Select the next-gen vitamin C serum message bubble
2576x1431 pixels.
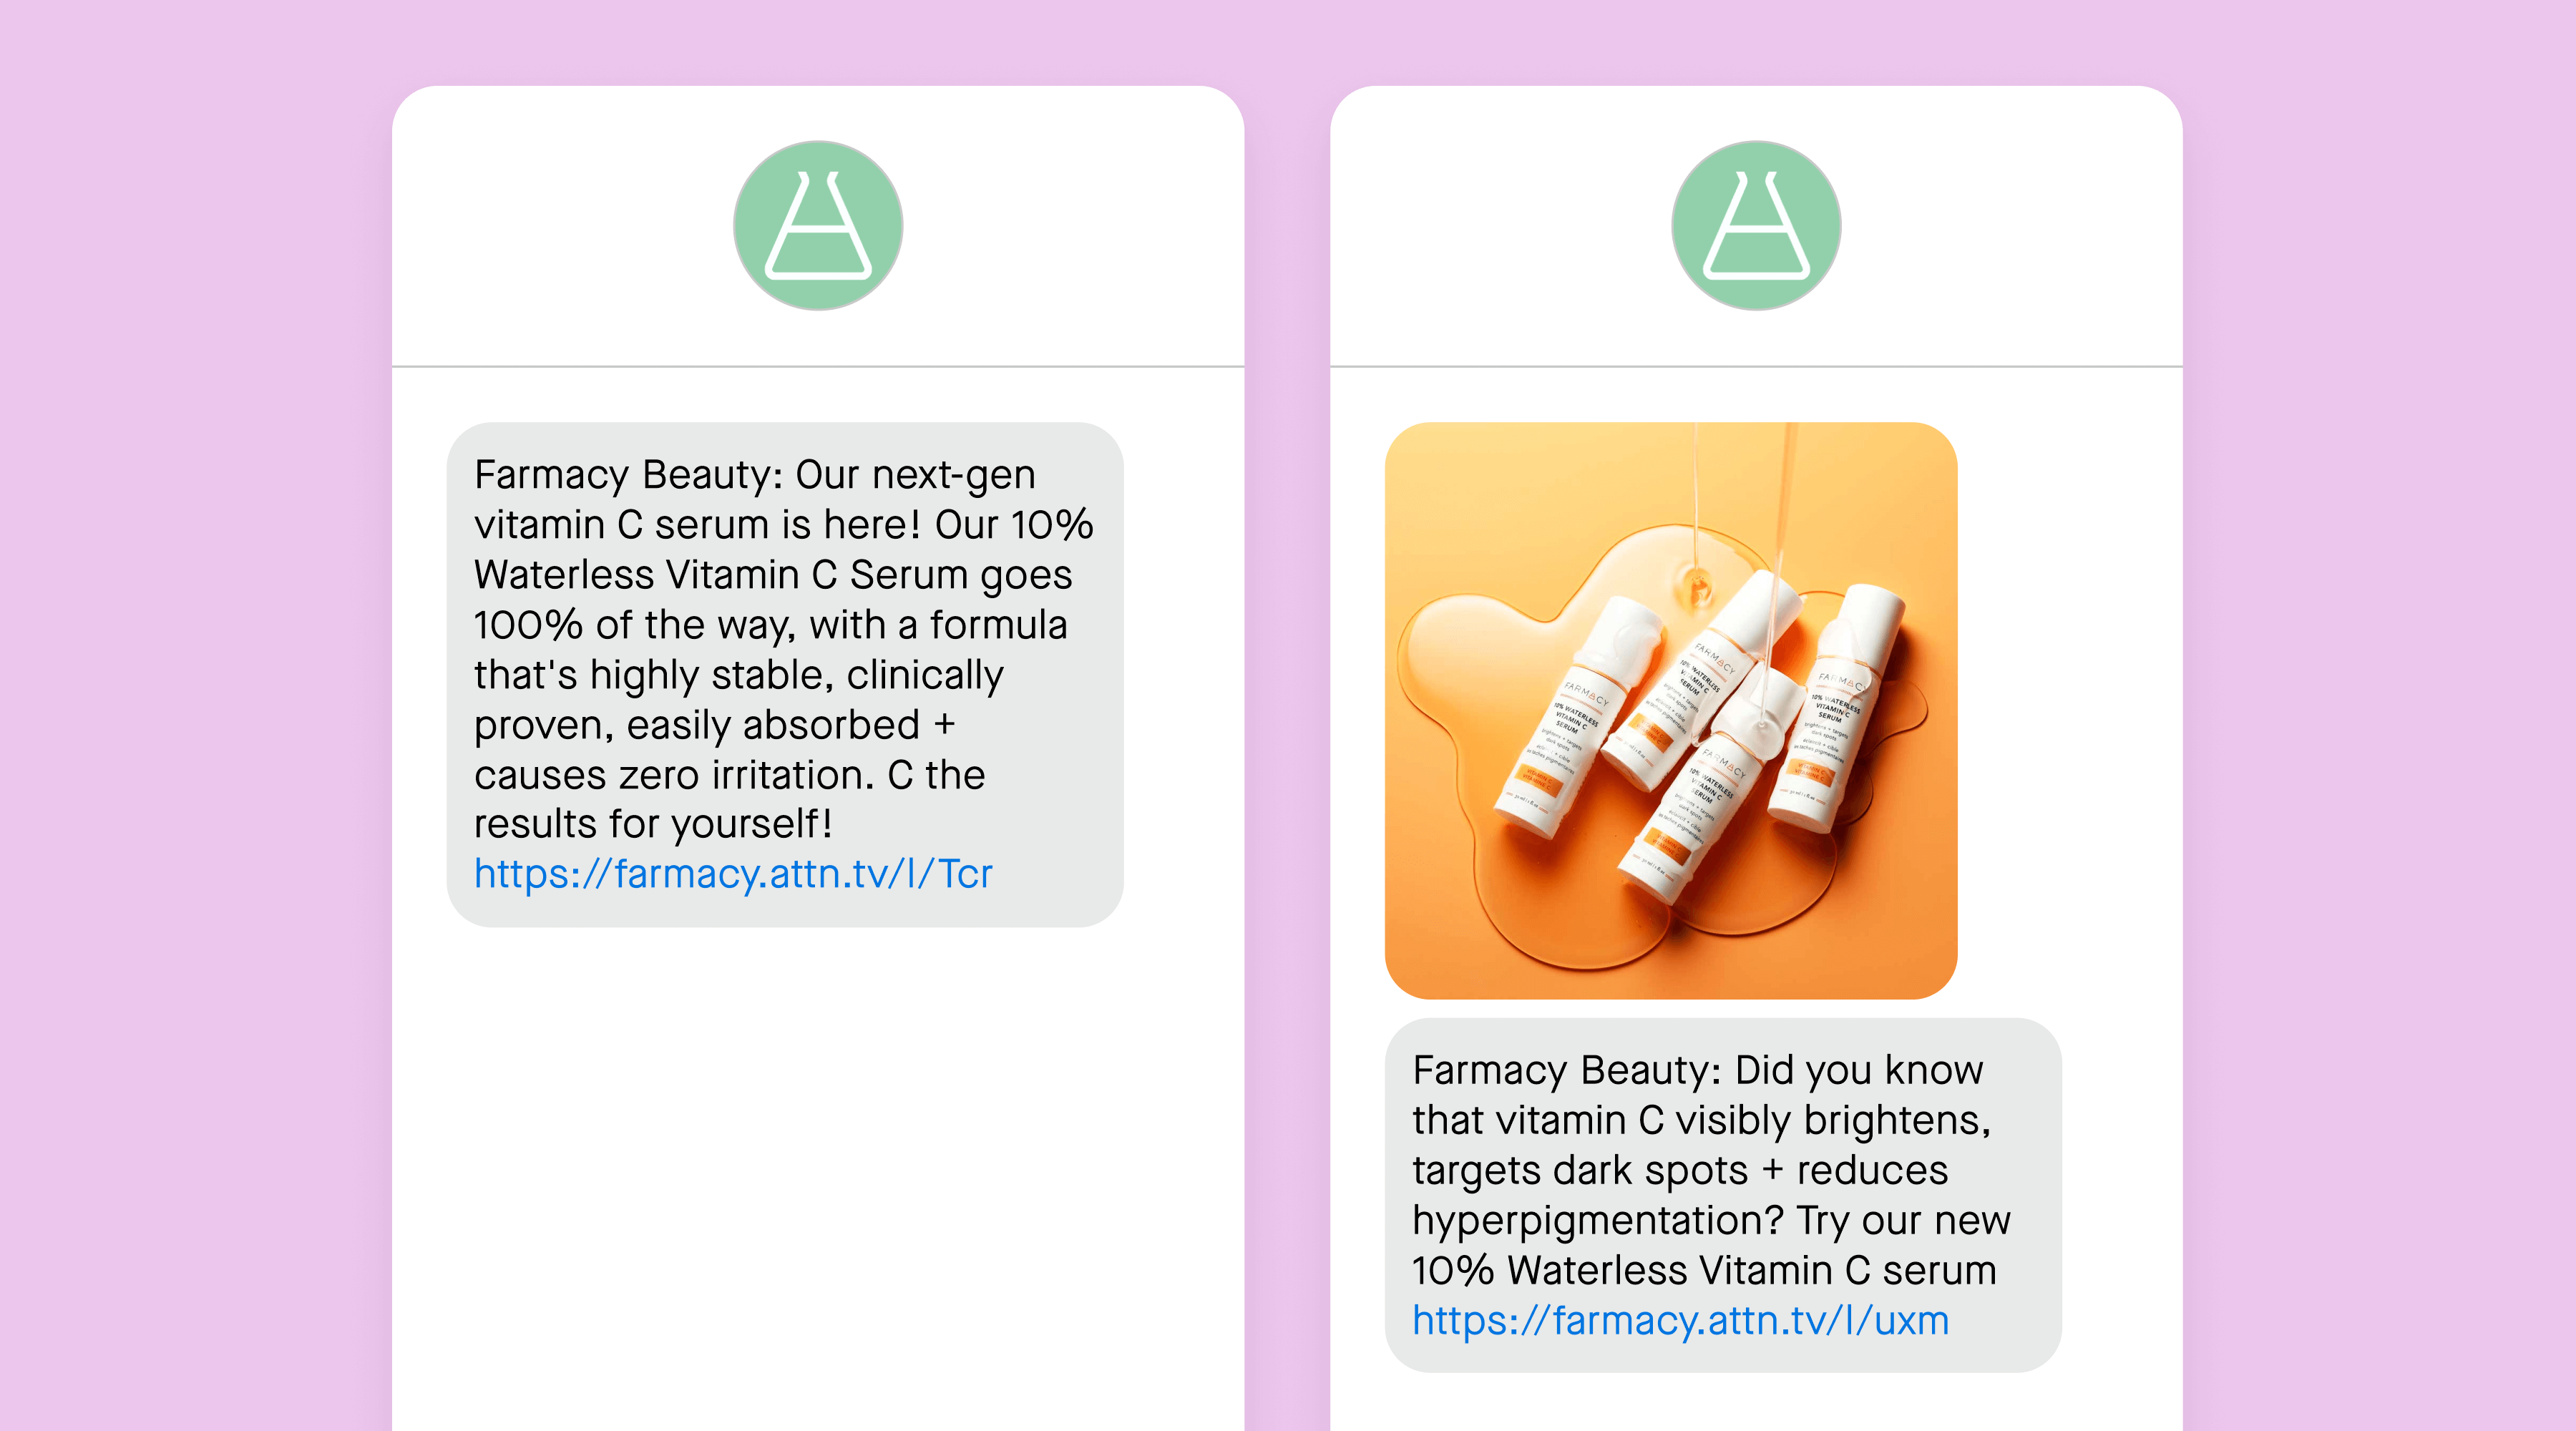pos(785,674)
